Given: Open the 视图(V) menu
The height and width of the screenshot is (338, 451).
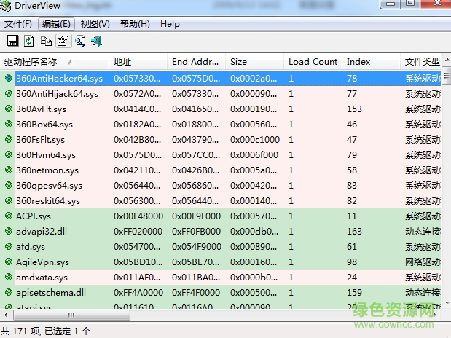Looking at the screenshot, I should pos(95,24).
